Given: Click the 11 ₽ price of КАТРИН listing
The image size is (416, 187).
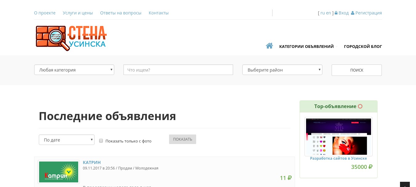Looking at the screenshot, I should point(286,178).
